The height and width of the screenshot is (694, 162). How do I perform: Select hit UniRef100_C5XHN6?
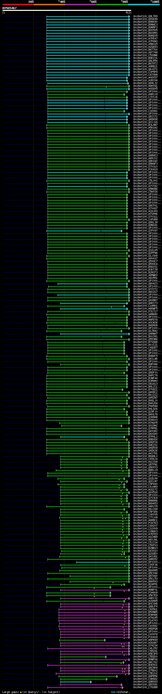145,55
